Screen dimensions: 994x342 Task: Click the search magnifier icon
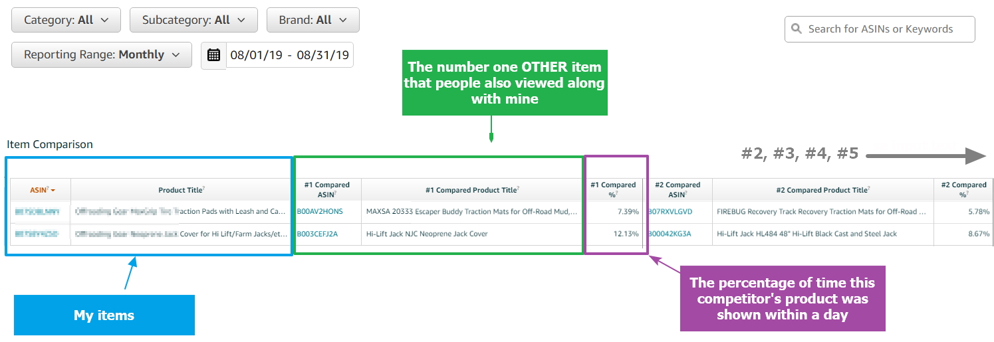[797, 29]
